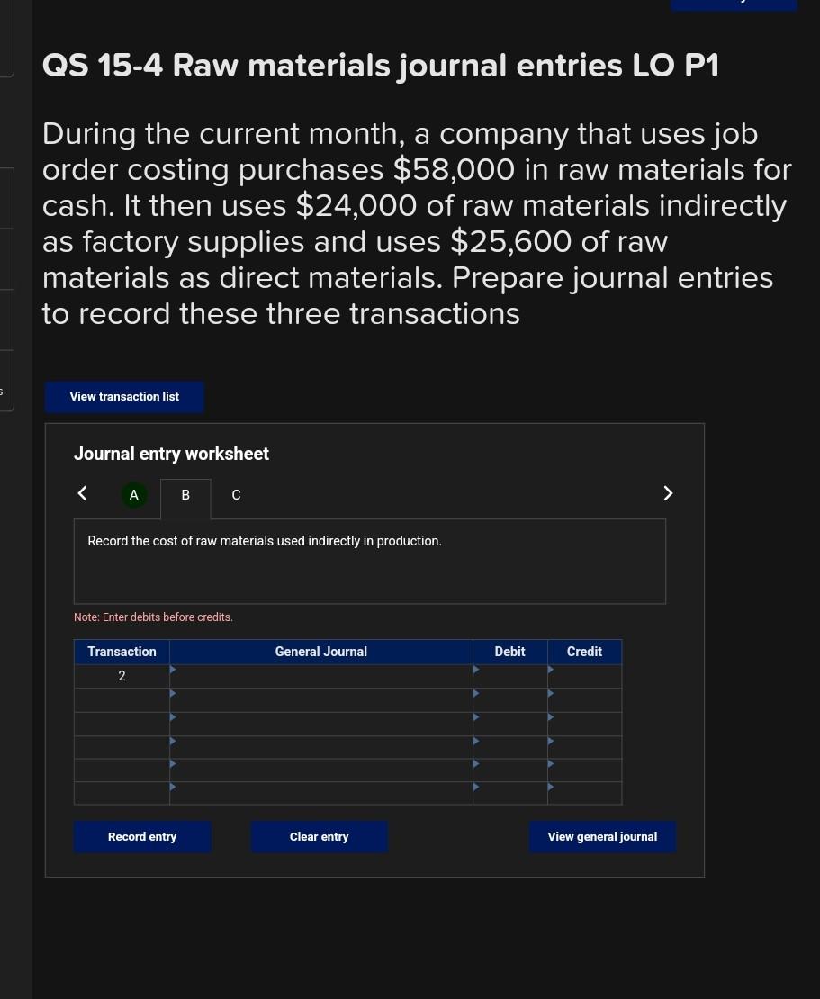Click the second row Debit field

tap(510, 700)
